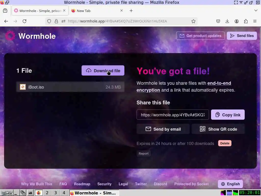This screenshot has height=196, width=261.
Task: Click the iBoot.iso disk image icon
Action: 23,87
